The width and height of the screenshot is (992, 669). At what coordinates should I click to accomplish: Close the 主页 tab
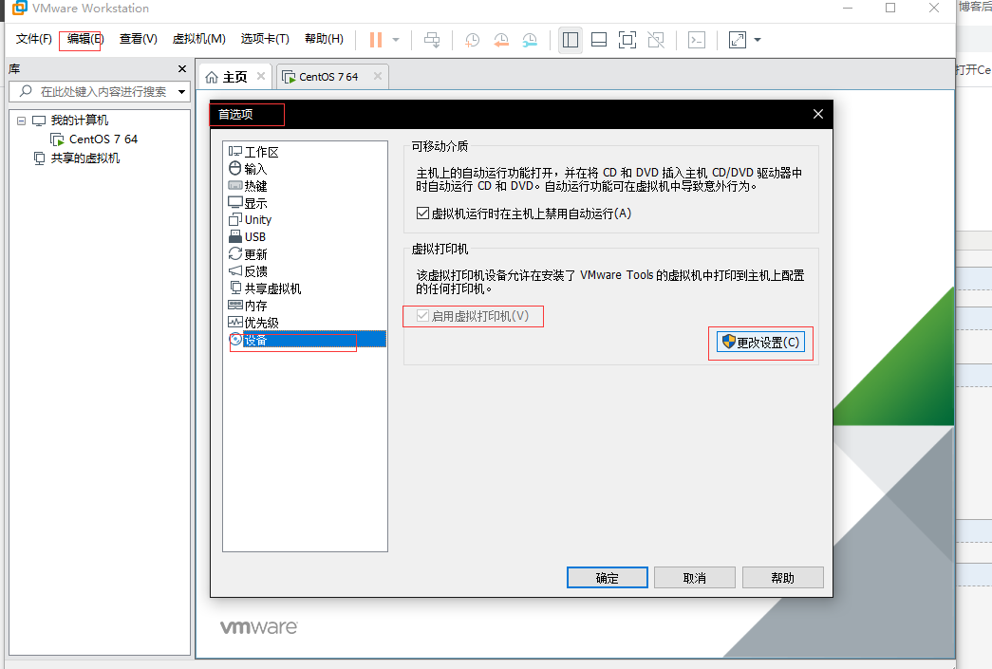pyautogui.click(x=261, y=77)
